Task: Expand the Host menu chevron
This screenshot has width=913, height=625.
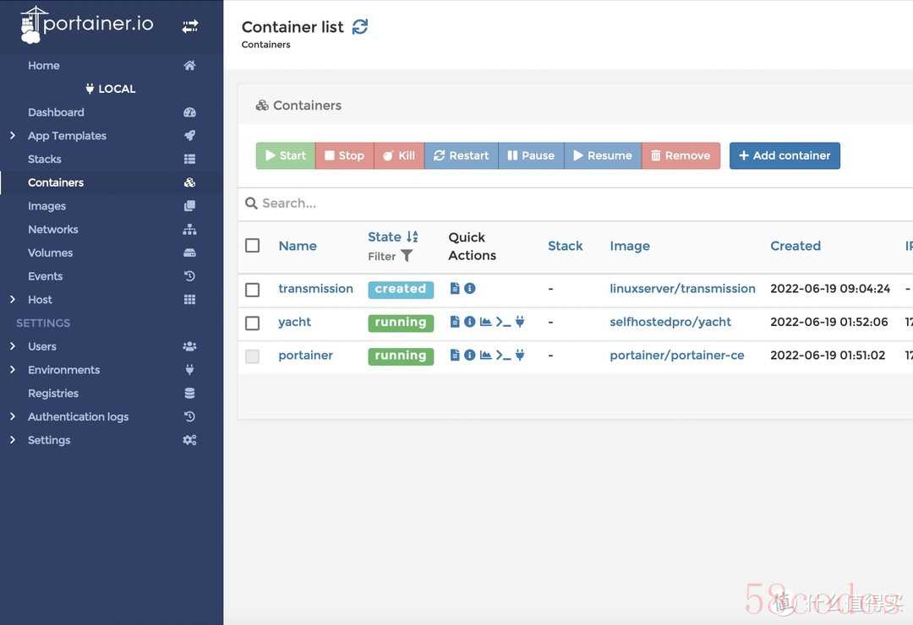Action: 12,299
